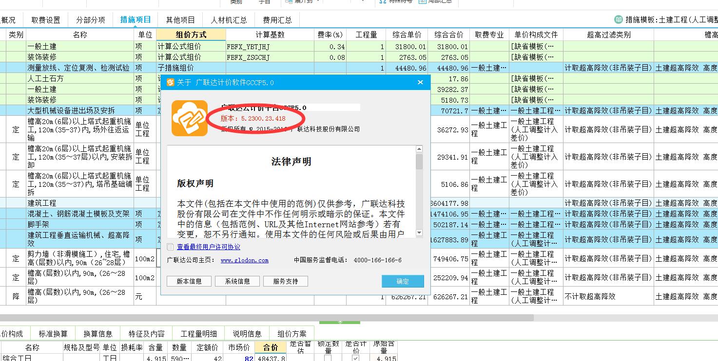Click the legal statement scrollbar down arrow
Image resolution: width=718 pixels, height=361 pixels.
click(x=419, y=233)
